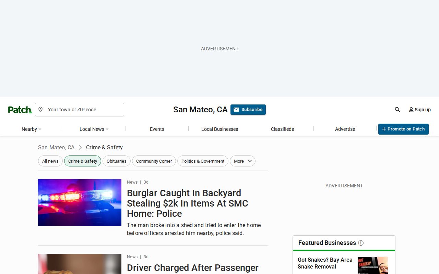Viewport: 439px width, 274px height.
Task: Click San Mateo, CA breadcrumb link
Action: [x=56, y=147]
